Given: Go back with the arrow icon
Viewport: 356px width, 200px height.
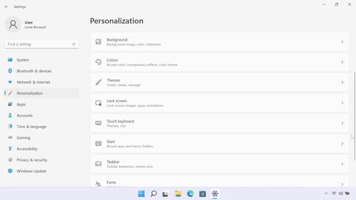Looking at the screenshot, I should click(x=6, y=7).
